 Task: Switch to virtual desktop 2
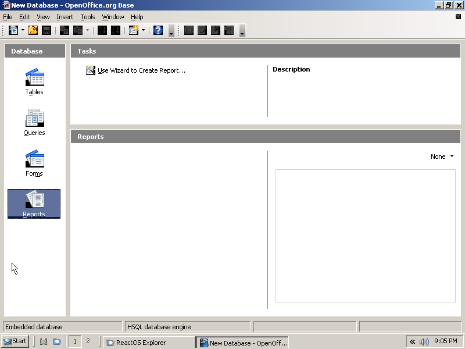(88, 341)
